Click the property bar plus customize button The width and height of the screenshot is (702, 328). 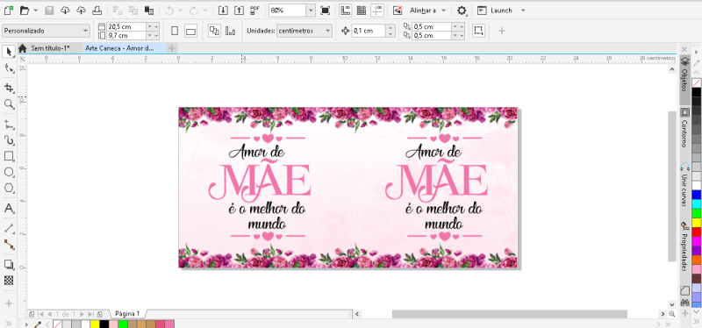[501, 31]
